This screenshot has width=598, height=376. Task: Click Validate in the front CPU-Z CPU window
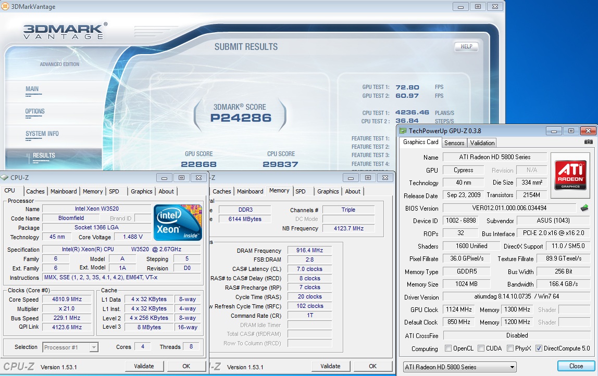click(x=144, y=366)
